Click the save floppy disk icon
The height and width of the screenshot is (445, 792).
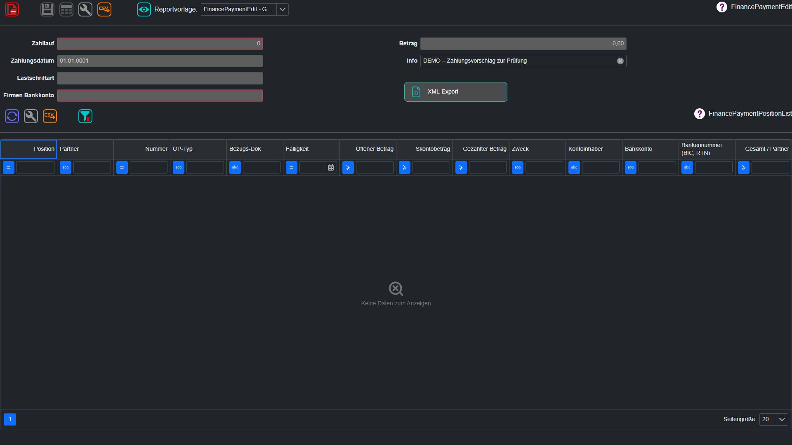click(47, 9)
